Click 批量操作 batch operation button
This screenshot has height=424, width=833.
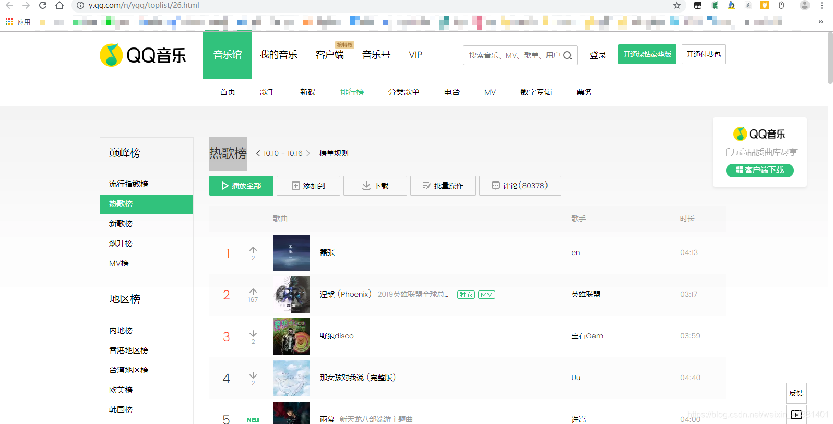443,186
